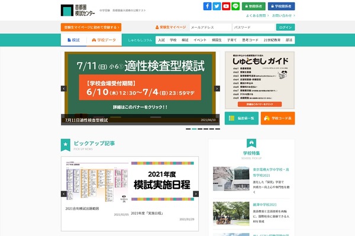Image resolution: width=355 pixels, height=236 pixels.
Task: Switch to the 学校データ tab
Action: [x=104, y=40]
